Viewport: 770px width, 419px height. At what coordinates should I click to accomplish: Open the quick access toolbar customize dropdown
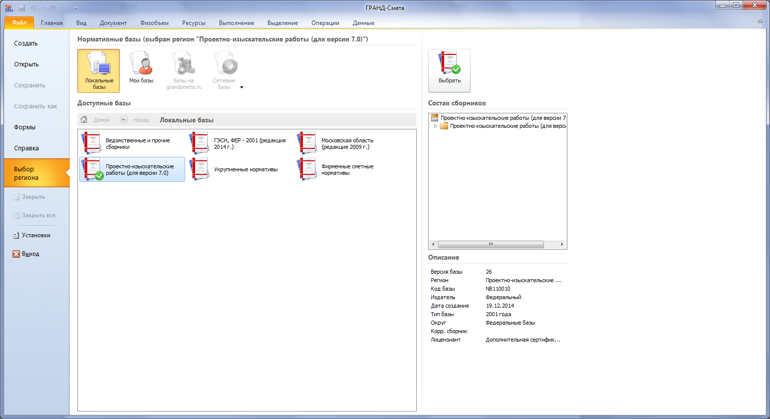tap(75, 8)
